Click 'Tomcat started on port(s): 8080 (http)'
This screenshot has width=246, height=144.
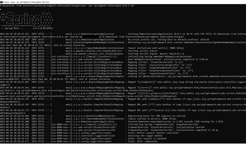point(152,119)
